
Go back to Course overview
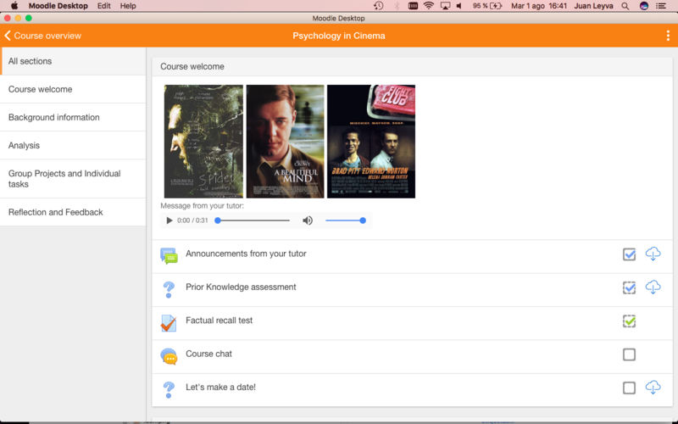coord(43,36)
